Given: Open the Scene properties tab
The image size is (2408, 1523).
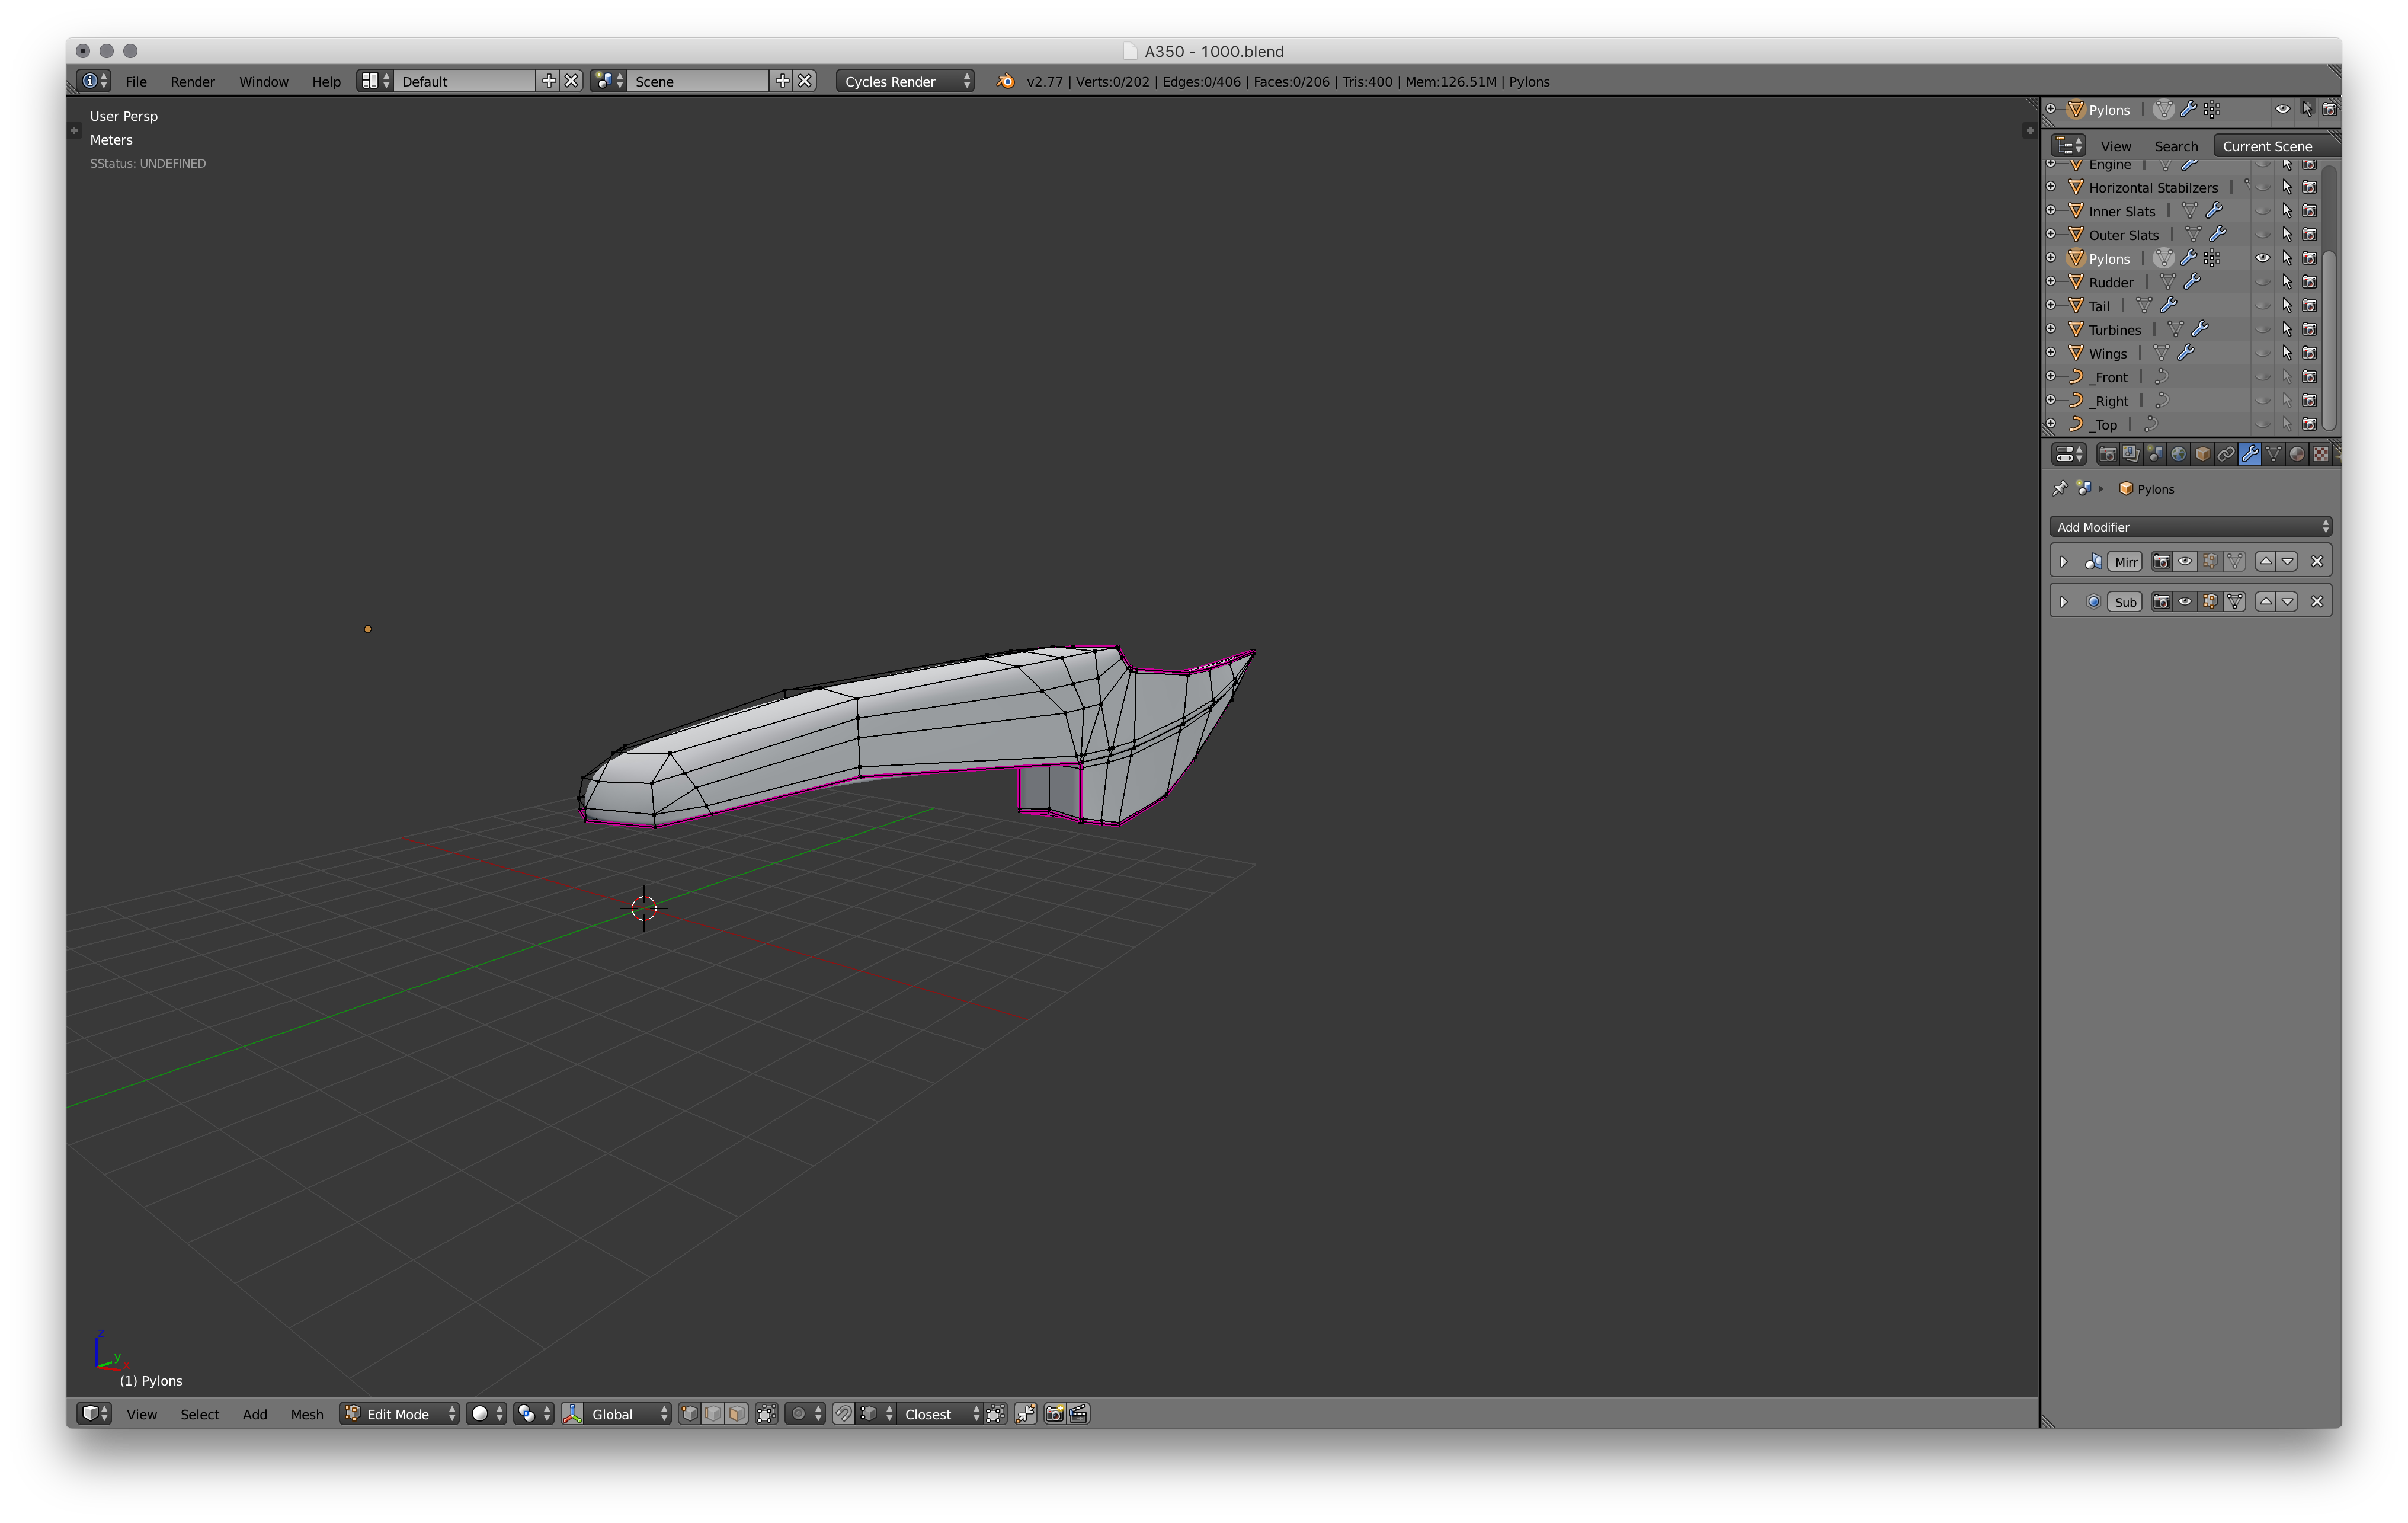Looking at the screenshot, I should (x=2155, y=454).
